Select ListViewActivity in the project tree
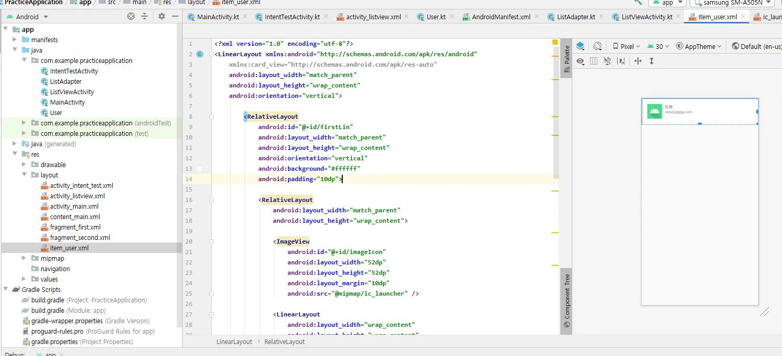This screenshot has width=782, height=356. (72, 92)
